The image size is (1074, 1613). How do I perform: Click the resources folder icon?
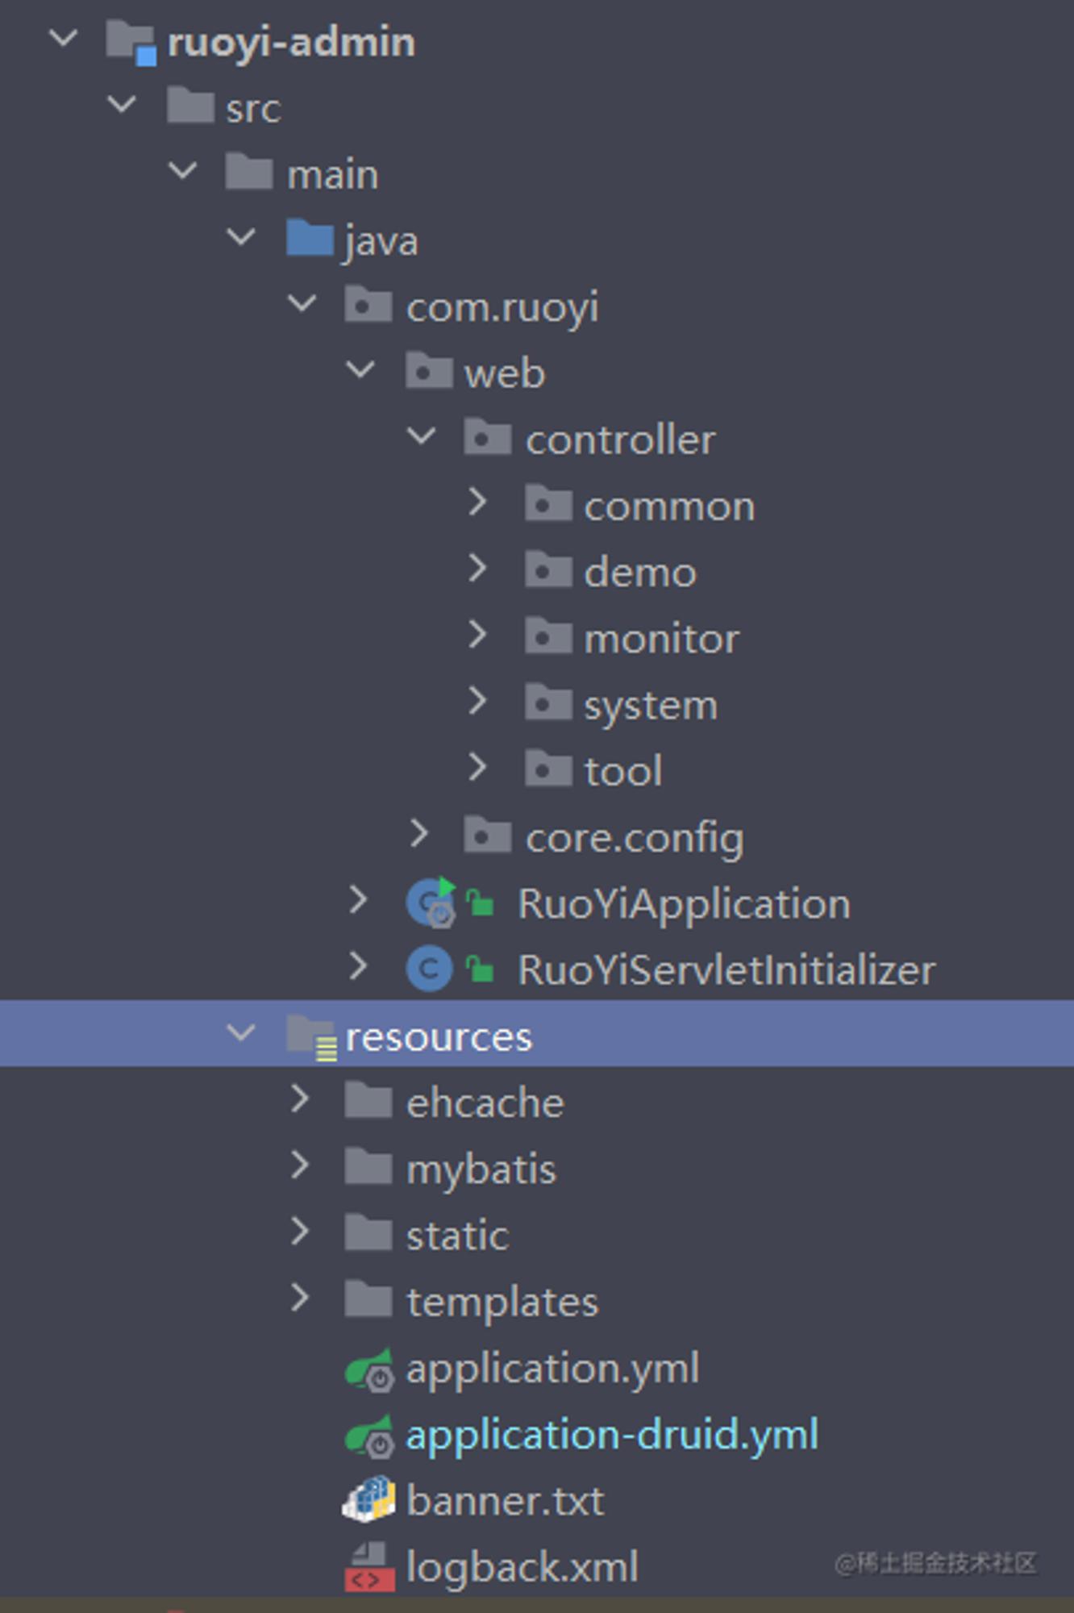point(311,1037)
